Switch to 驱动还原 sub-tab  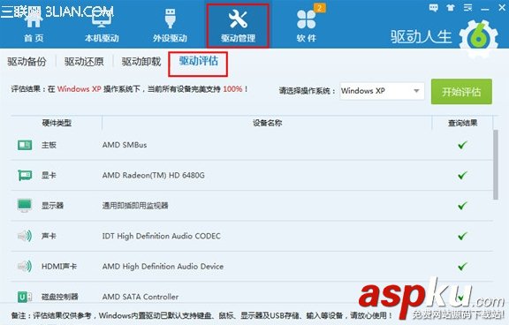[84, 62]
